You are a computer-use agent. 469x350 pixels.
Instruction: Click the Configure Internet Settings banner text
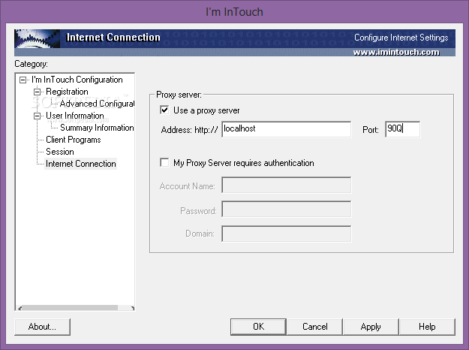pyautogui.click(x=401, y=38)
